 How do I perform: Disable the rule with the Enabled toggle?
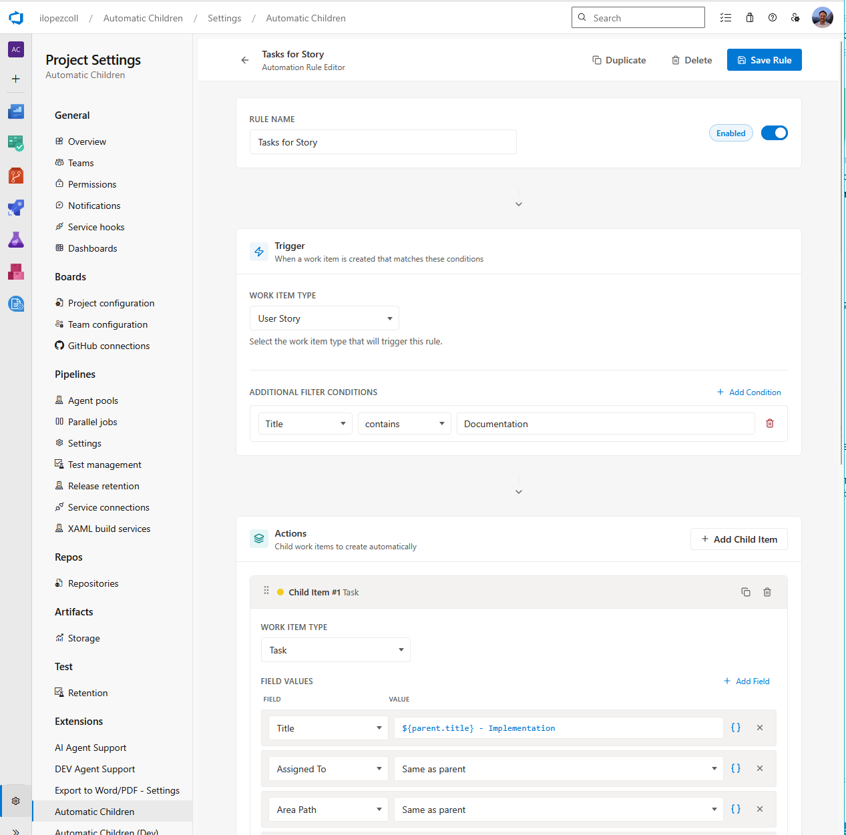point(774,132)
